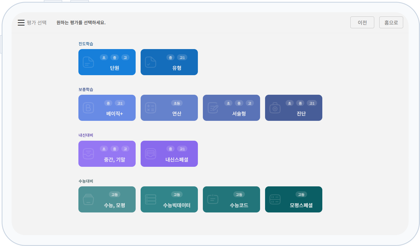Click the calculator icon on 연산 card

tap(151, 108)
